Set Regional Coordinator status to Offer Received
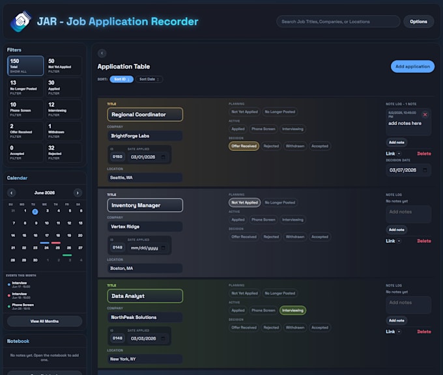Screen dimensions: 443x375 [244, 146]
